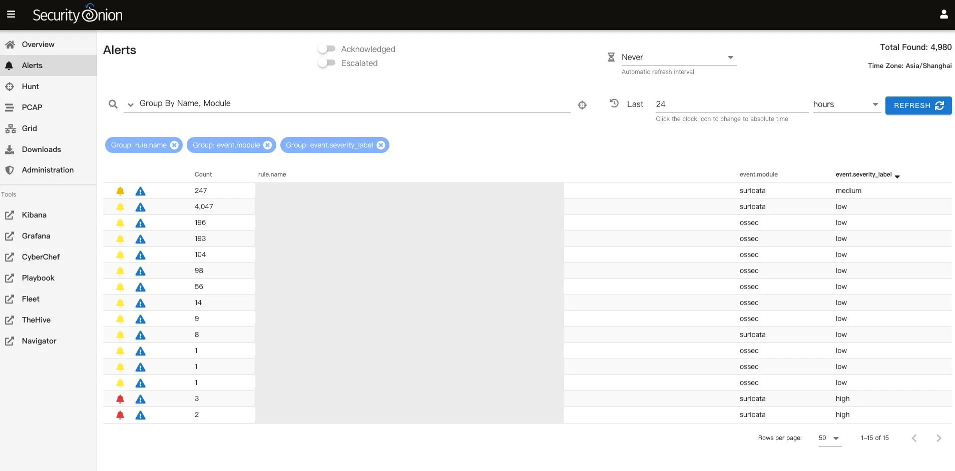
Task: Click the hourglass refresh interval icon
Action: click(x=611, y=57)
